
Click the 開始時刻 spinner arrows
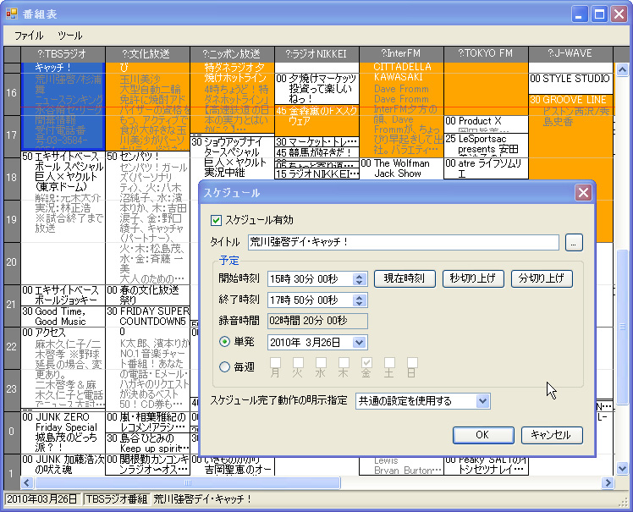[360, 279]
